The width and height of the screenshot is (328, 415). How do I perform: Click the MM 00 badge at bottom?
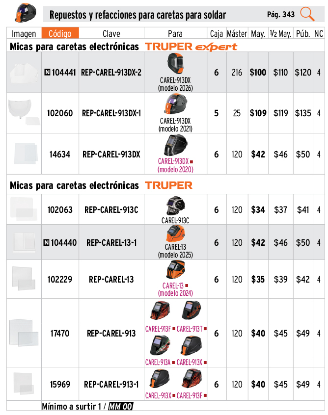[120, 407]
